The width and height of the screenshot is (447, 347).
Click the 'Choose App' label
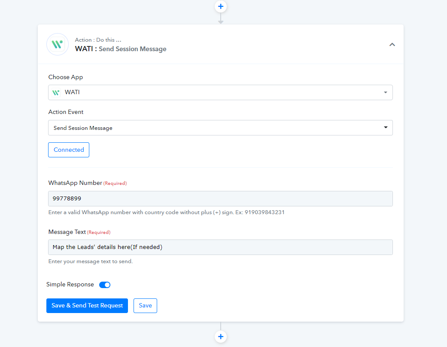pyautogui.click(x=66, y=77)
